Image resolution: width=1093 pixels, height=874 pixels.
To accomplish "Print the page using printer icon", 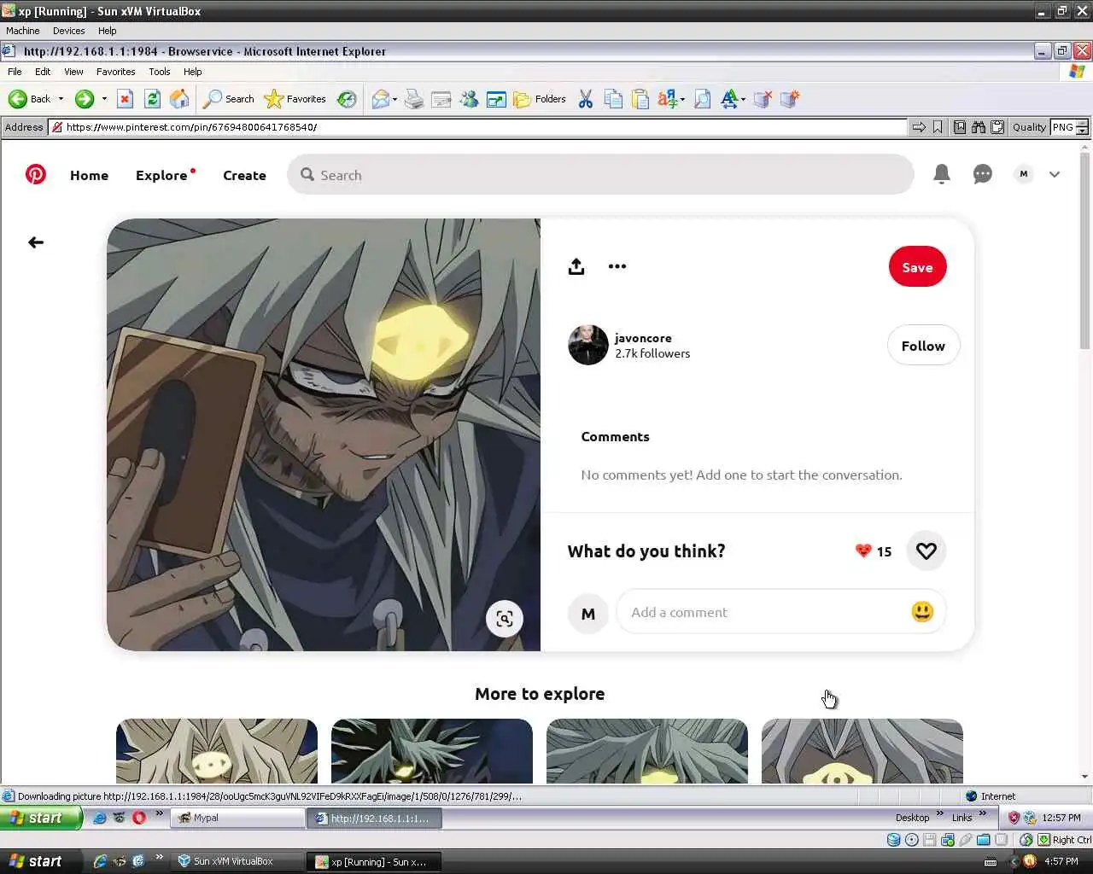I will click(x=414, y=99).
